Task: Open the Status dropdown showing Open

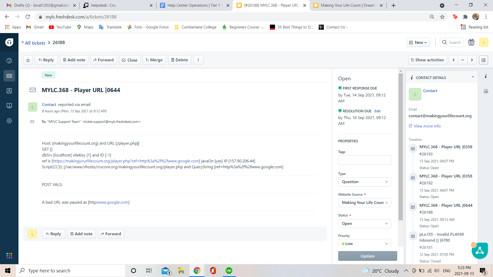Action: [x=364, y=224]
